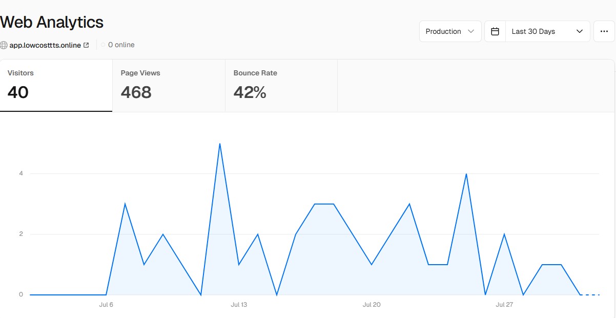The image size is (616, 318).
Task: Click the online status dot indicator
Action: pos(103,45)
